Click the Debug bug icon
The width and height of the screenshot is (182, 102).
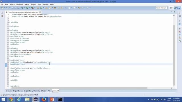(x=22, y=8)
